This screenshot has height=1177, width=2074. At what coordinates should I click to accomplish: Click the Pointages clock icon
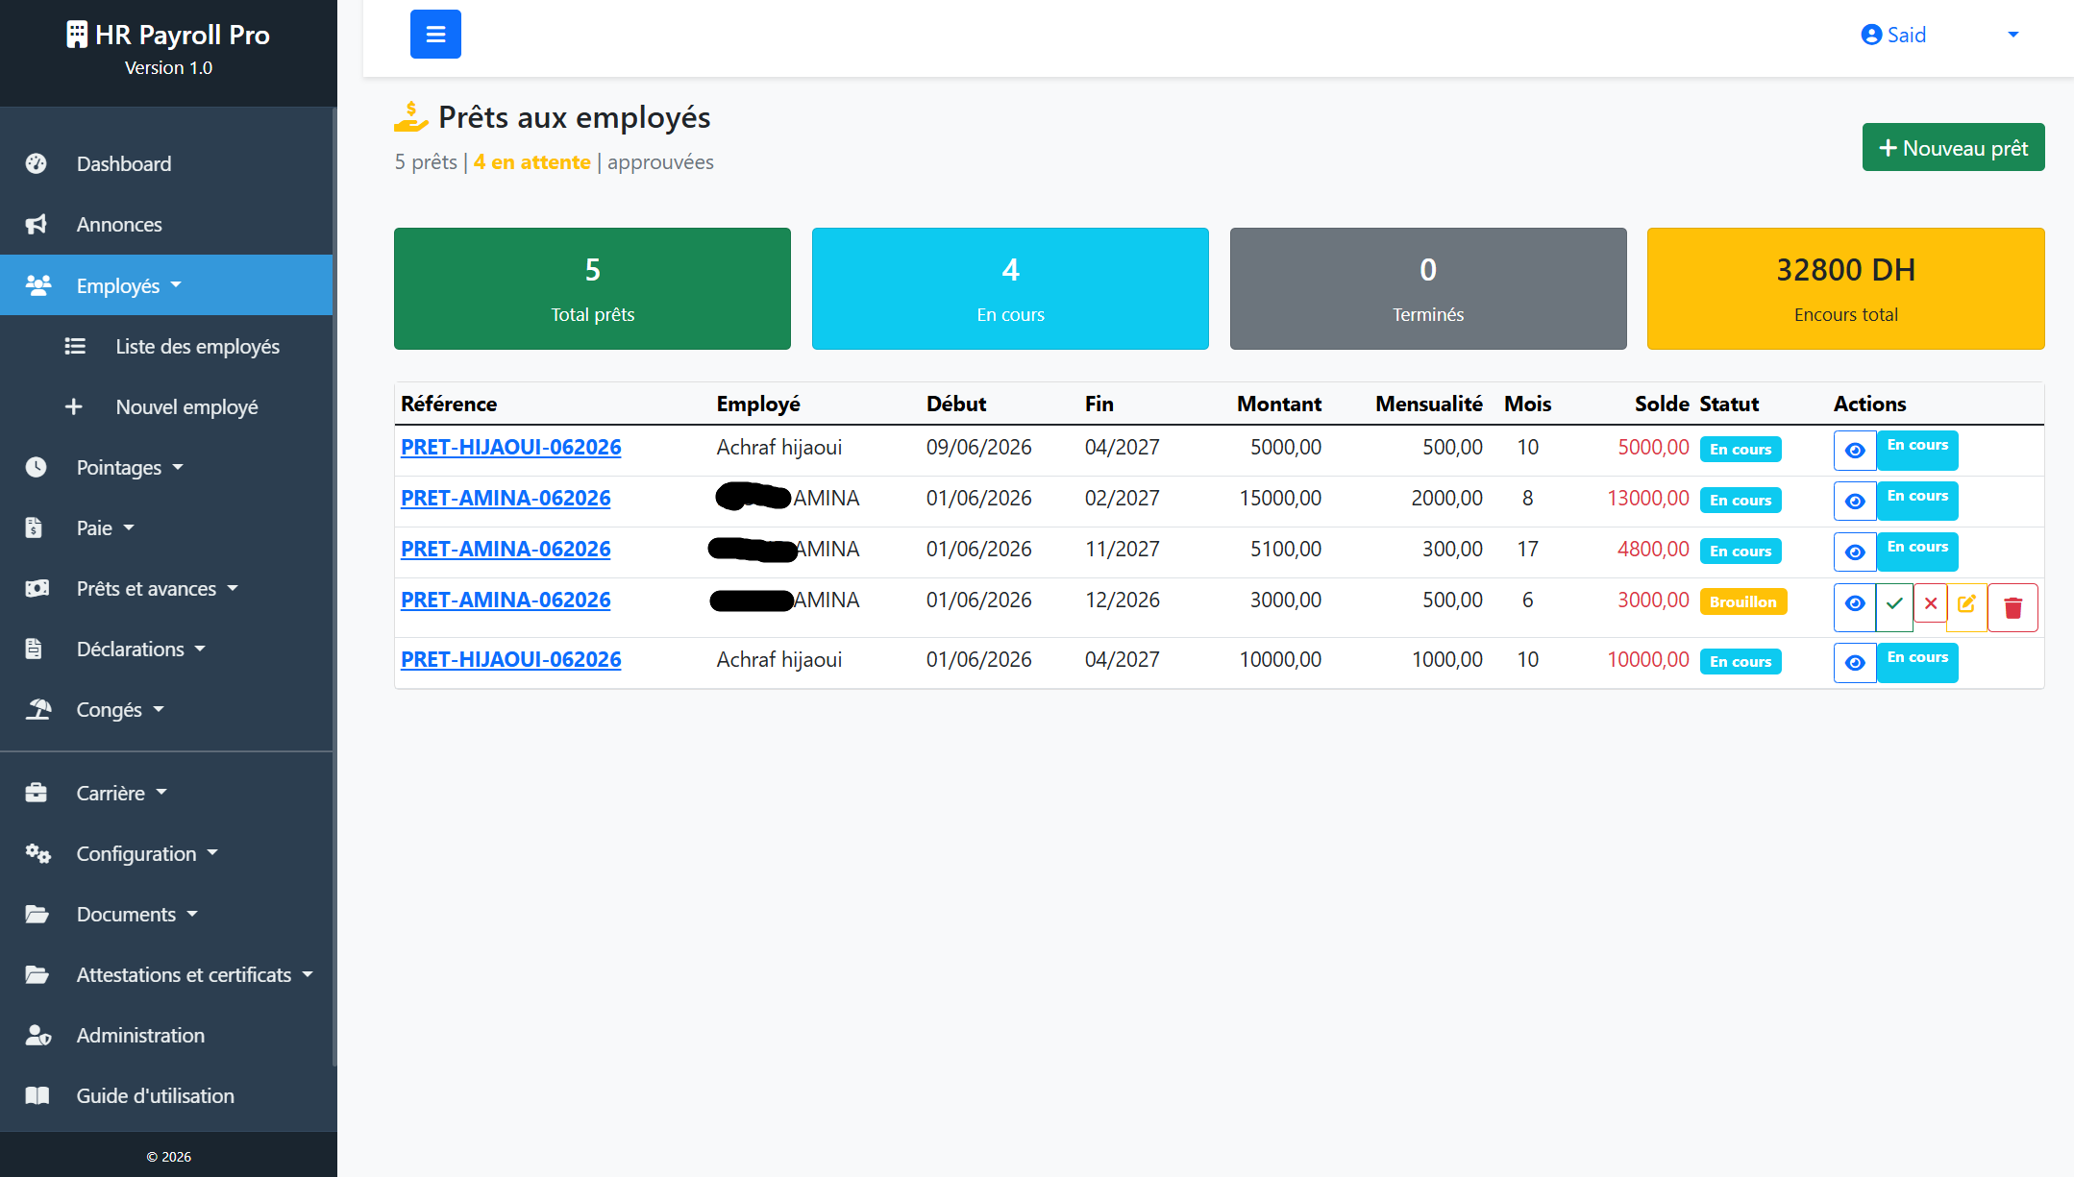tap(37, 467)
